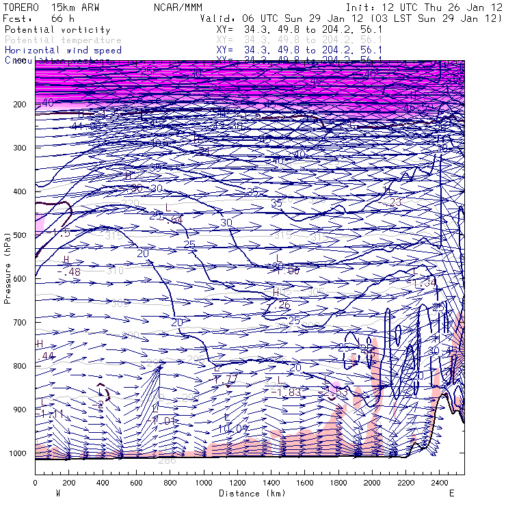The image size is (506, 506).
Task: Select the Horizontal wind speed legend label
Action: point(63,51)
